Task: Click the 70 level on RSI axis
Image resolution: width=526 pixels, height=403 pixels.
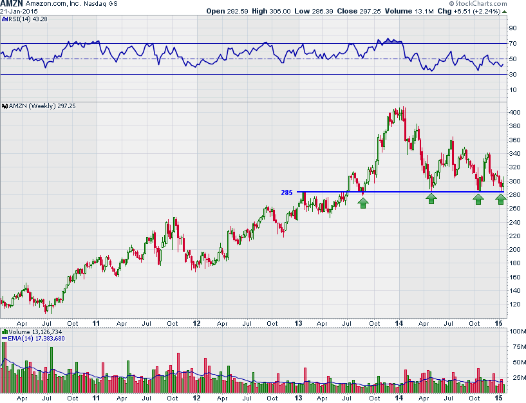Action: pyautogui.click(x=512, y=44)
